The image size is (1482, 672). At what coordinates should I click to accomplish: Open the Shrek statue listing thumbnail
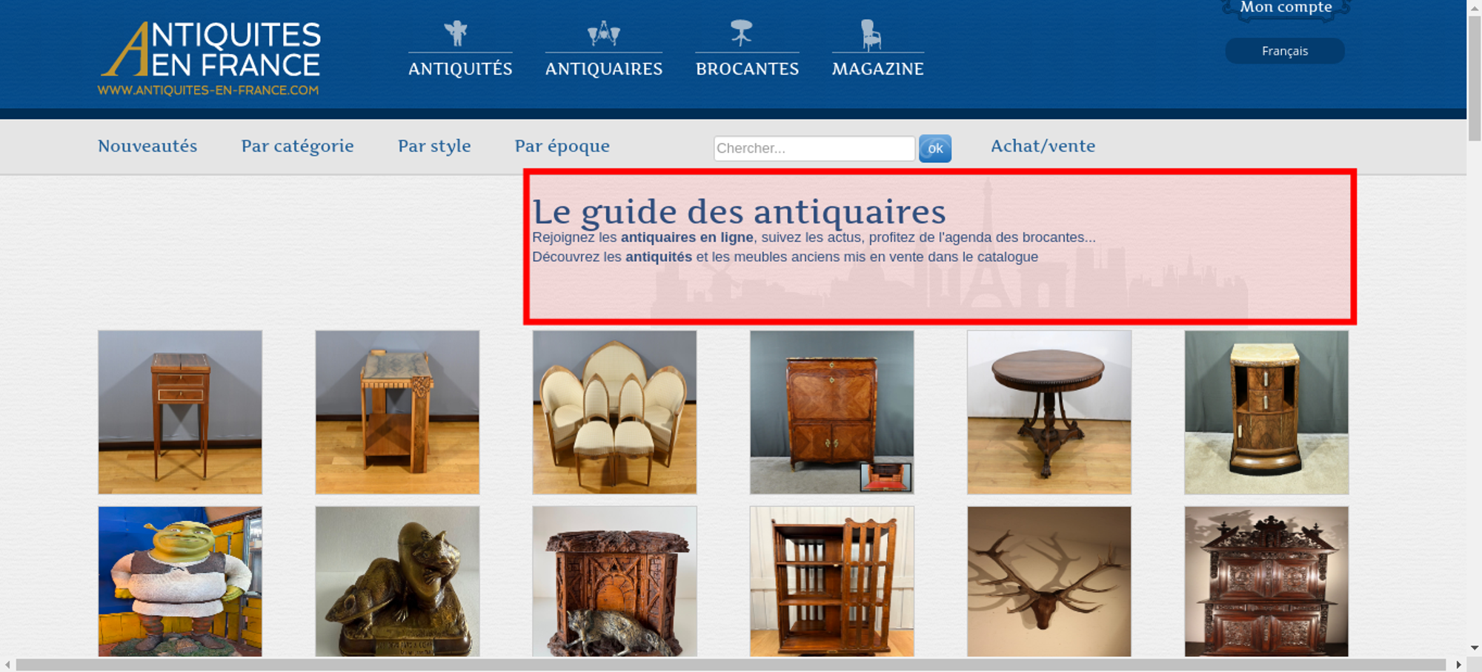pyautogui.click(x=180, y=581)
